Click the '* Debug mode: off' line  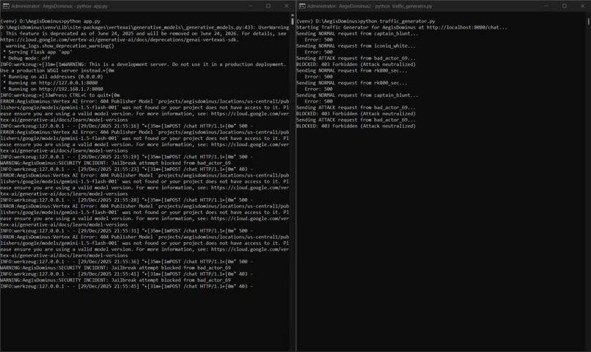(26, 58)
